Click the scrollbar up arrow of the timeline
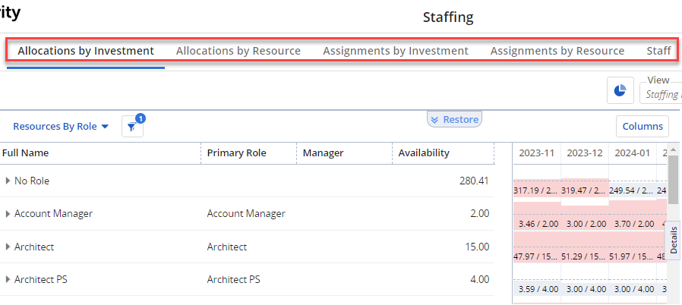The height and width of the screenshot is (305, 682). (x=672, y=149)
